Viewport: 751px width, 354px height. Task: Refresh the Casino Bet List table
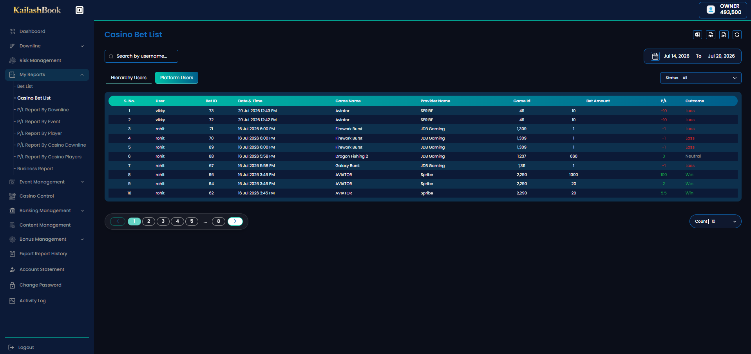737,35
